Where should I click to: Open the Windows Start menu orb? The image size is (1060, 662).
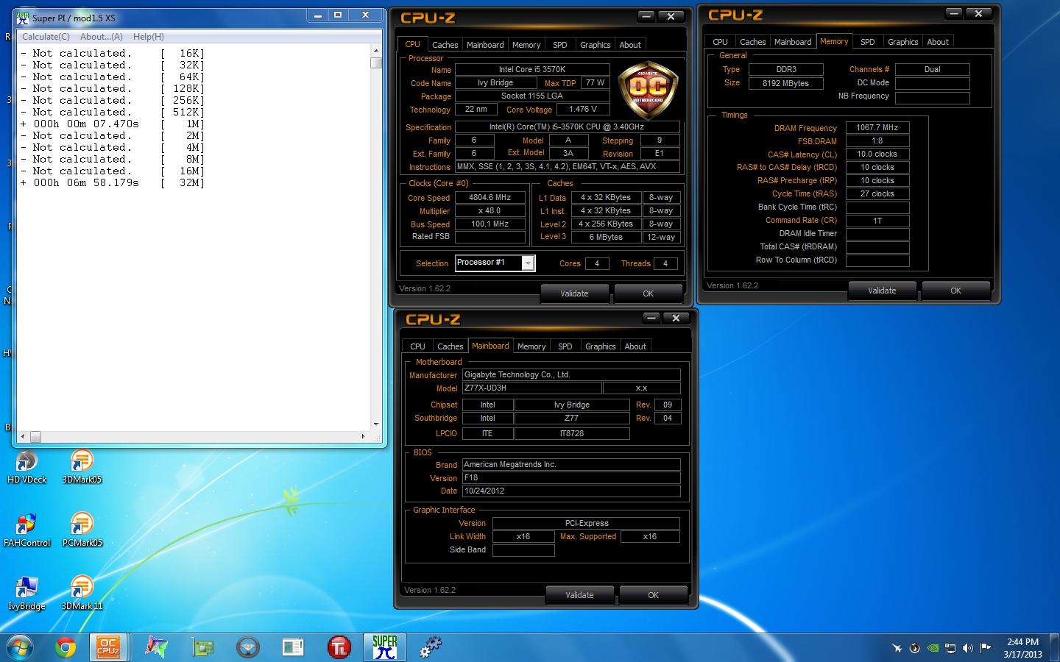coord(20,647)
